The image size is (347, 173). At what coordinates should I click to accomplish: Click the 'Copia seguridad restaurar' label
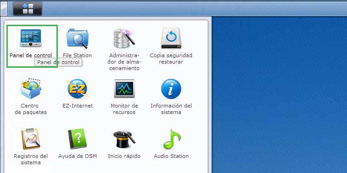[x=171, y=59]
